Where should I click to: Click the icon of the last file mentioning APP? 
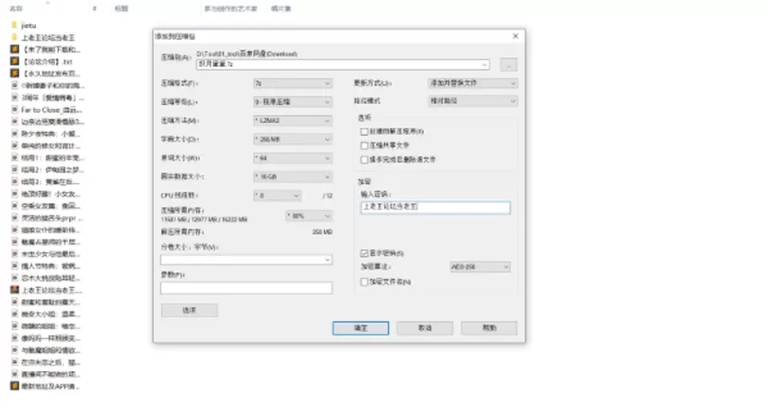click(14, 386)
